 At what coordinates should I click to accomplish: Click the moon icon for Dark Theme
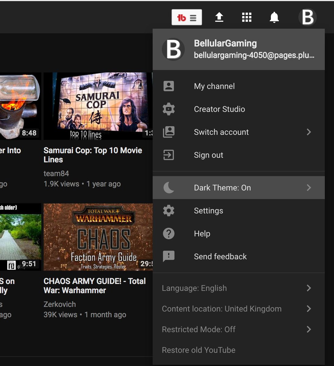click(x=169, y=188)
